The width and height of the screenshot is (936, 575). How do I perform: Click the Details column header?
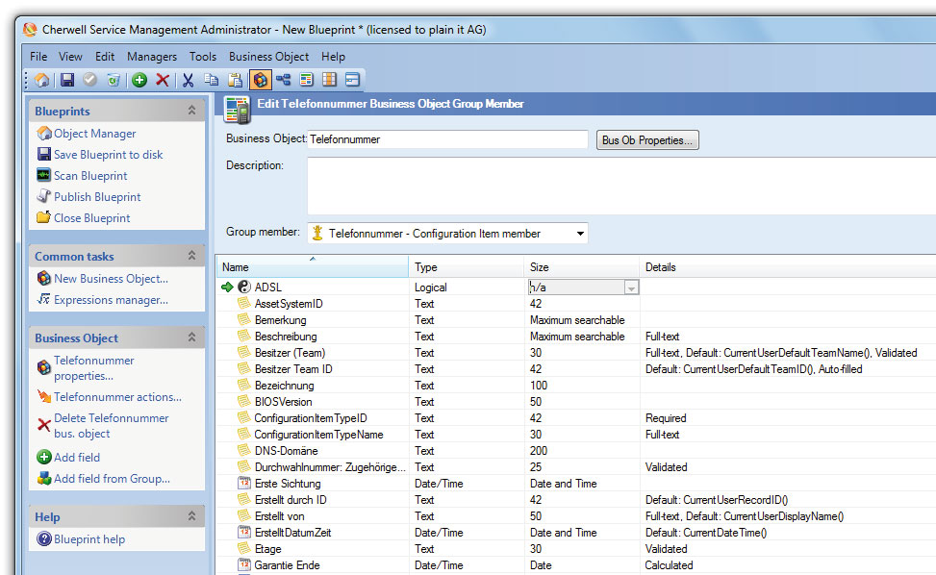point(787,266)
